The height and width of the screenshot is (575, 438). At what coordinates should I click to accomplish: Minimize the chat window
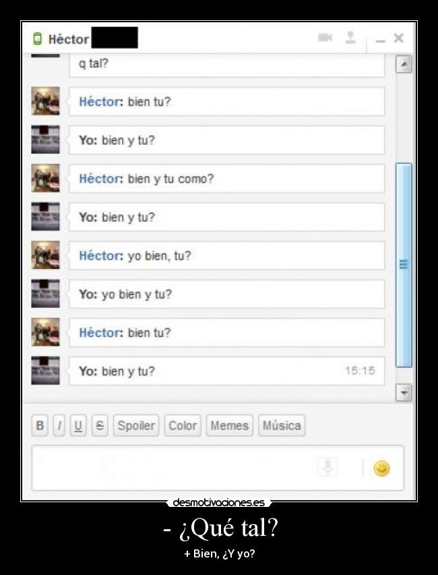[381, 39]
